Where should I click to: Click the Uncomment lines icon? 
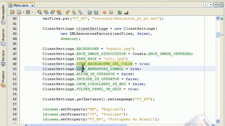tap(126, 13)
